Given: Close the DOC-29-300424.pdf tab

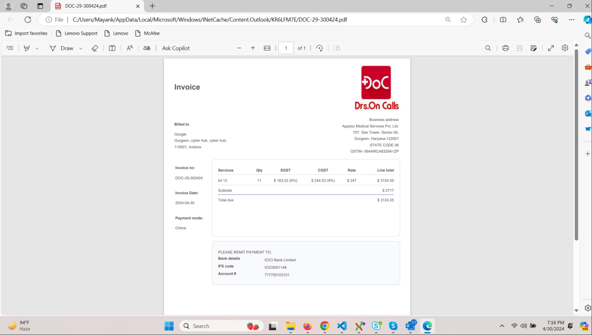Looking at the screenshot, I should 138,6.
